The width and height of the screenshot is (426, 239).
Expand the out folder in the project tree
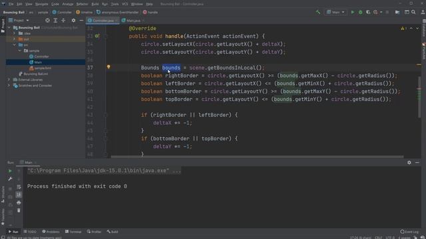point(15,39)
